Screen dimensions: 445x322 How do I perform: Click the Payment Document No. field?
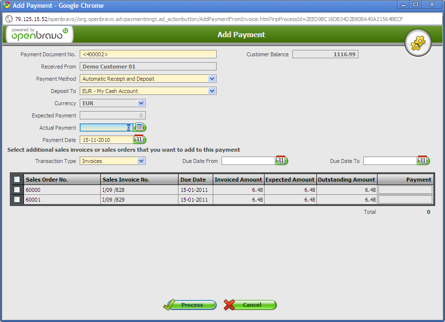[x=148, y=54]
